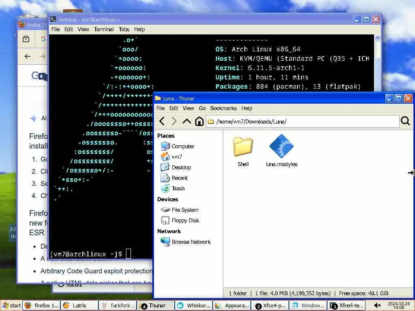Click the Firefox title bar logo icon
This screenshot has width=415, height=311.
(22, 24)
